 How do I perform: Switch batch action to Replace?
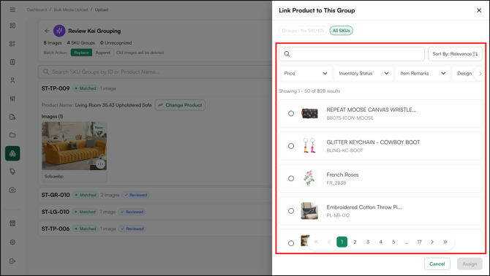click(81, 53)
